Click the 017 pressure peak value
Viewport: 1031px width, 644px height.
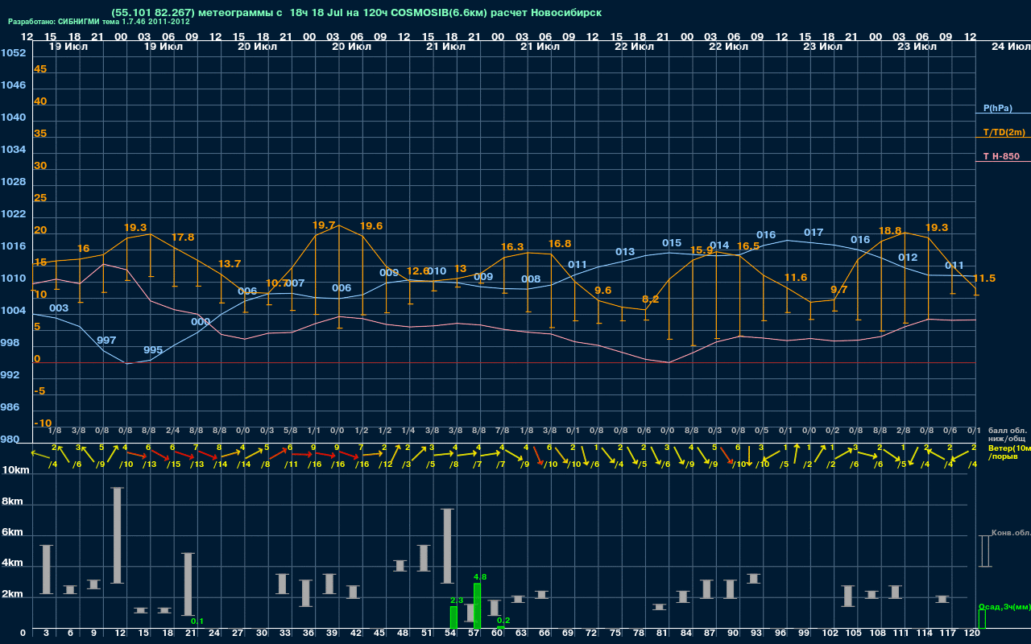coord(814,233)
